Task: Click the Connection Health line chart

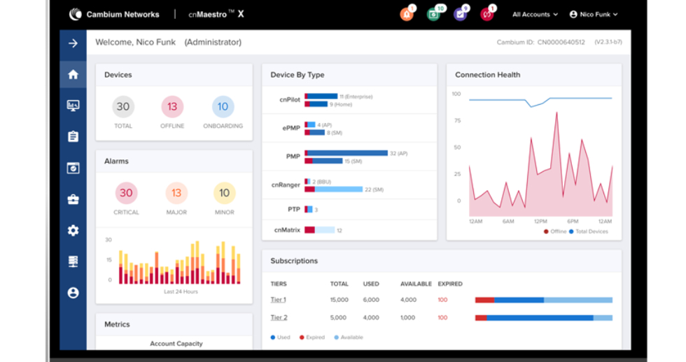Action: (x=540, y=157)
